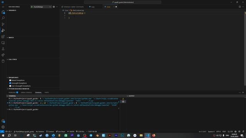Collapse the Call Stack section

(33, 59)
